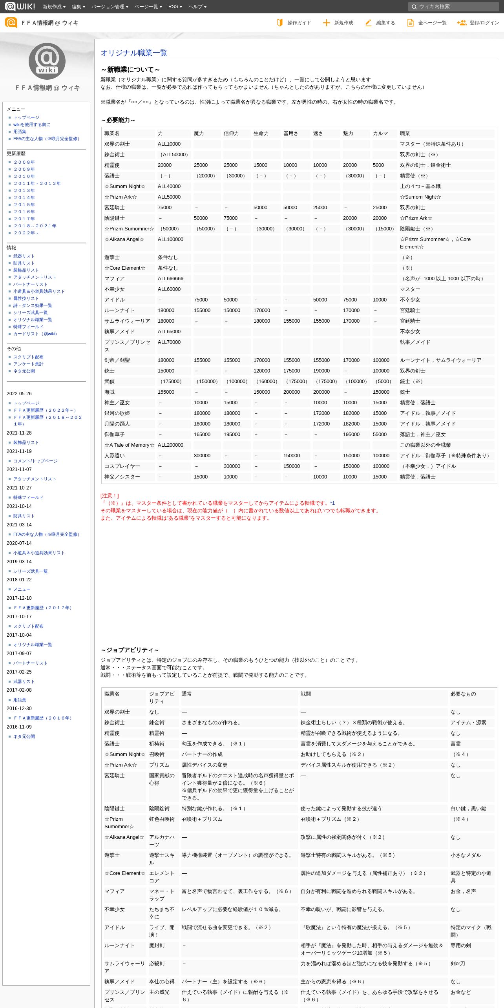Click the 登録/ログイン user icon
The height and width of the screenshot is (1008, 504).
(x=462, y=23)
